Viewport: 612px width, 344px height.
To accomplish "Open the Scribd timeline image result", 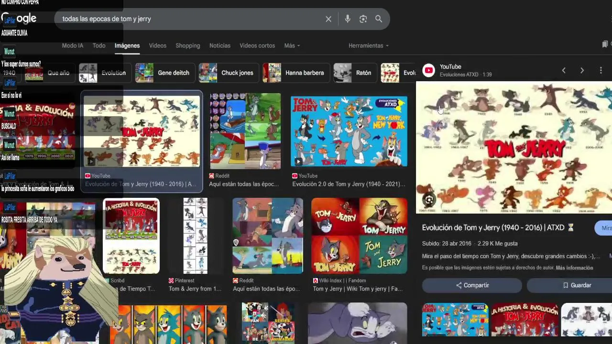I will click(x=131, y=236).
